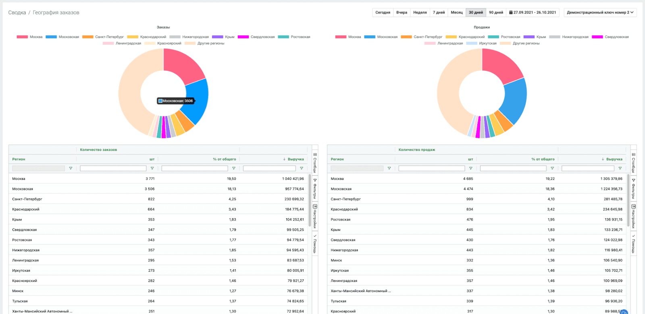Click the Московская blue swatch in Продажи legend
This screenshot has width=645, height=314.
[370, 37]
